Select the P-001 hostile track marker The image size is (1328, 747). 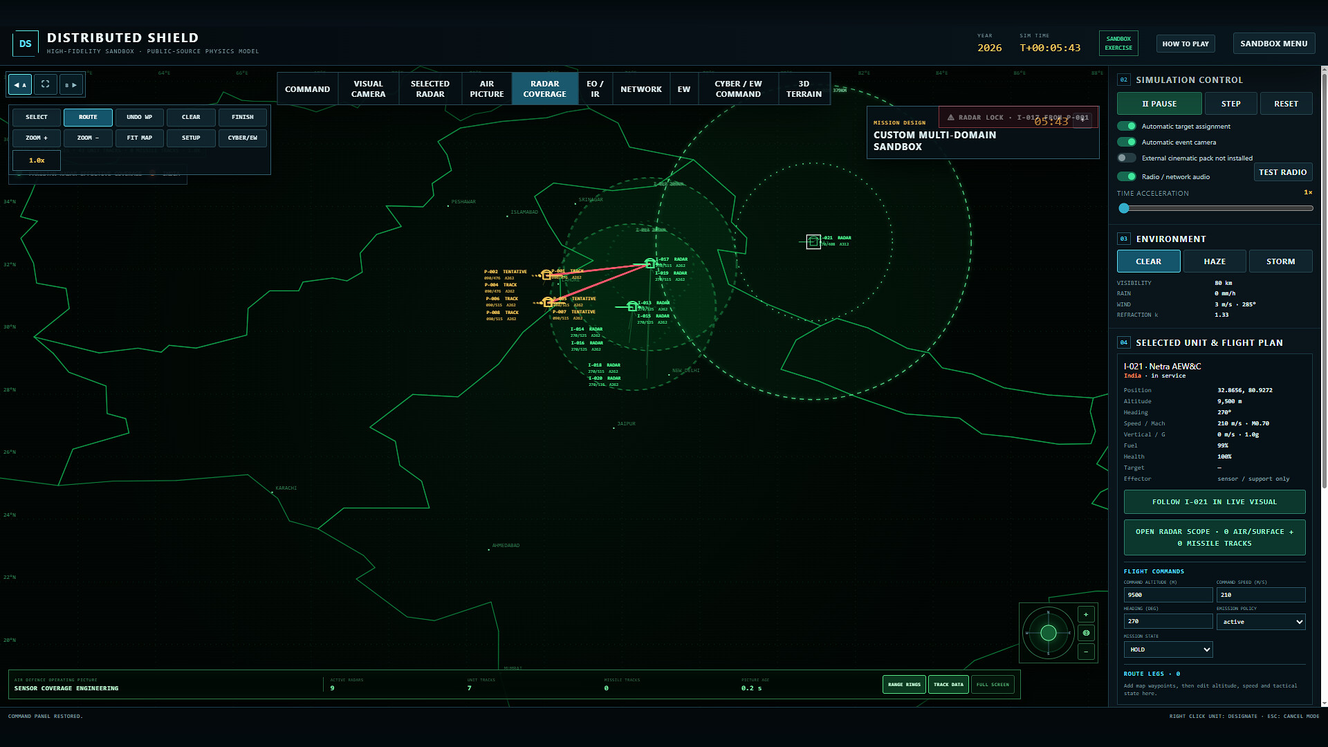[546, 275]
